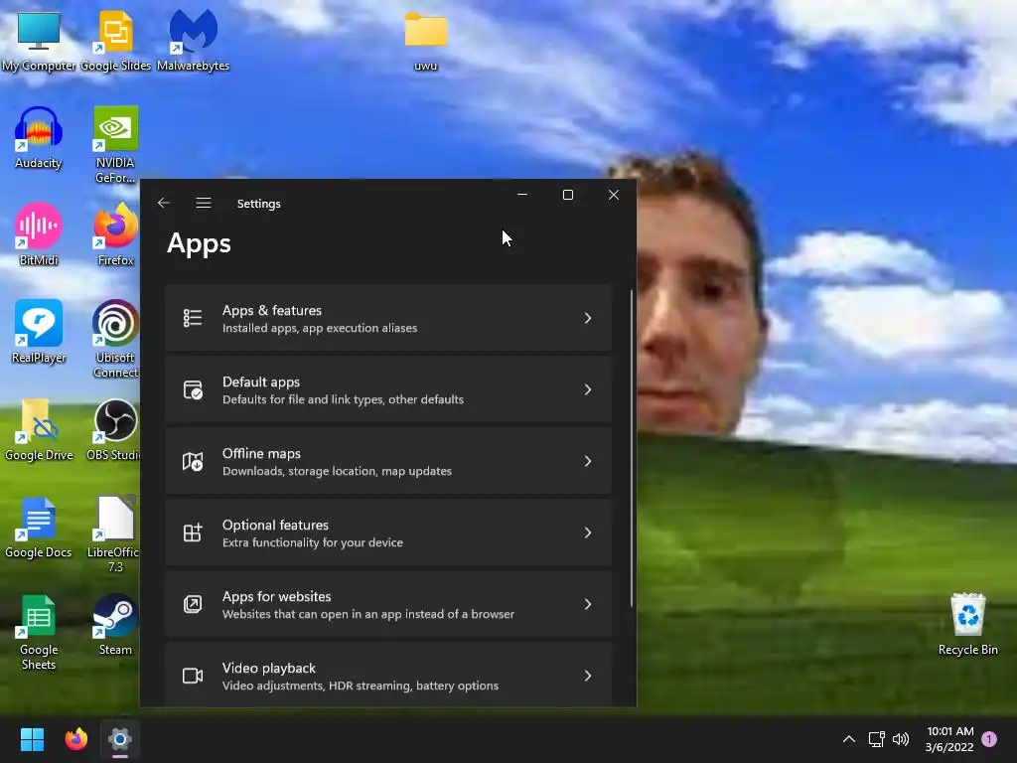Show hidden tray icons chevron

click(848, 739)
